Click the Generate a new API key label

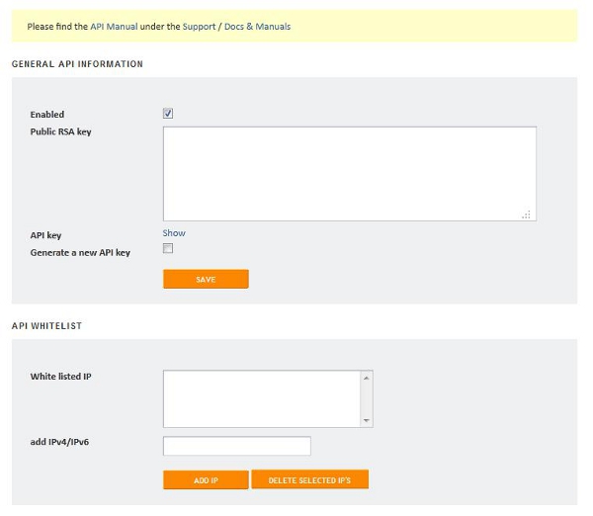pos(80,252)
